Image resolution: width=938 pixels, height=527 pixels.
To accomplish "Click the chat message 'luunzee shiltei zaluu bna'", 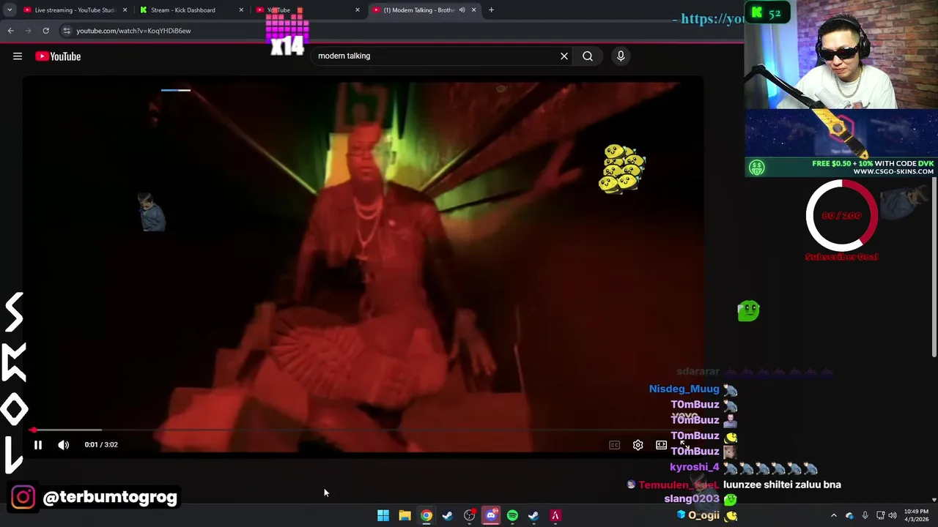I will pyautogui.click(x=782, y=485).
